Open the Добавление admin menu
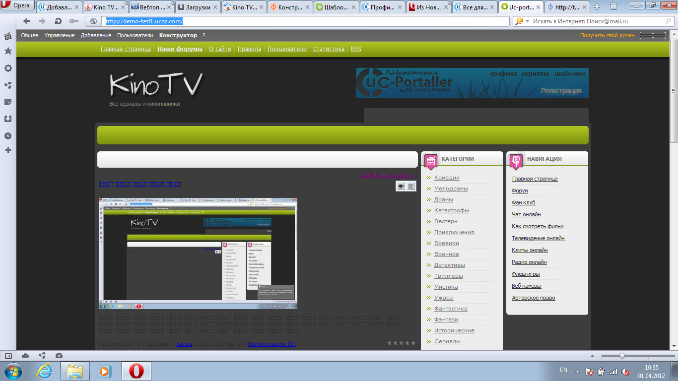 pos(96,35)
